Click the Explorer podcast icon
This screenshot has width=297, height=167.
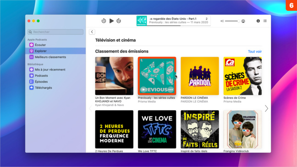click(x=32, y=51)
